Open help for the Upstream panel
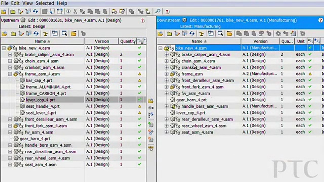This screenshot has height=182, width=324. [143, 20]
